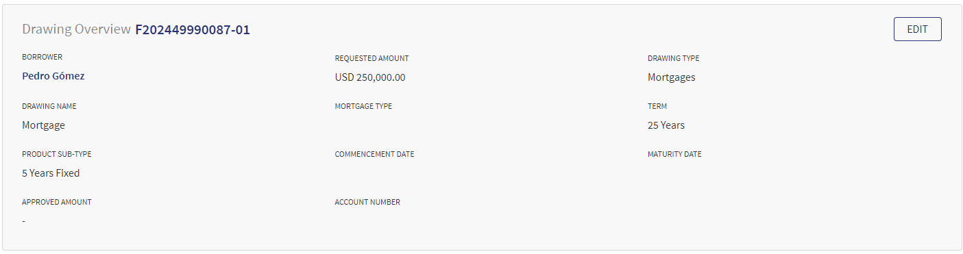The width and height of the screenshot is (963, 254).
Task: Click the DRAWING TYPE label
Action: pyautogui.click(x=674, y=59)
